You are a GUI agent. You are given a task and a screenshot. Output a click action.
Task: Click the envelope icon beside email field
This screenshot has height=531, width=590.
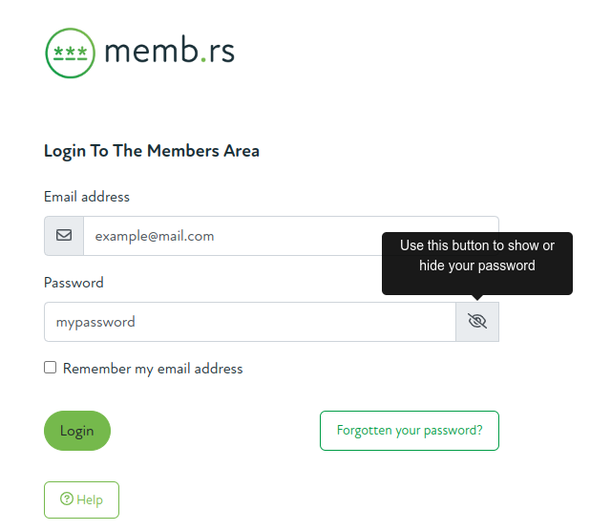64,235
